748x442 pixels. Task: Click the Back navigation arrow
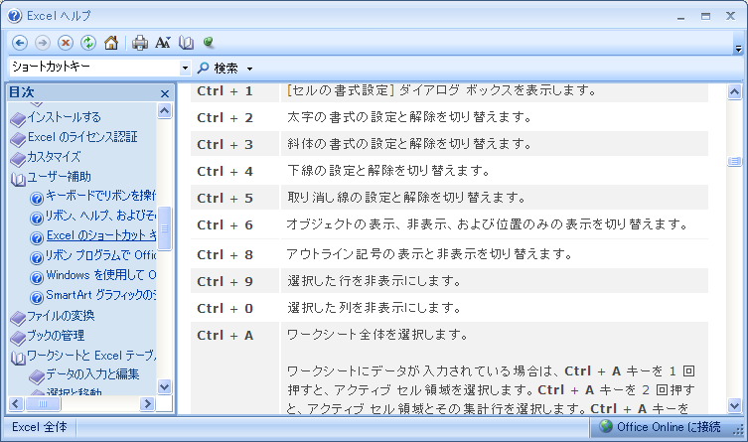[x=20, y=43]
